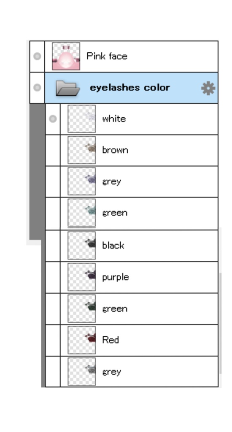
Task: Show the Red eyelashes layer
Action: [x=53, y=340]
